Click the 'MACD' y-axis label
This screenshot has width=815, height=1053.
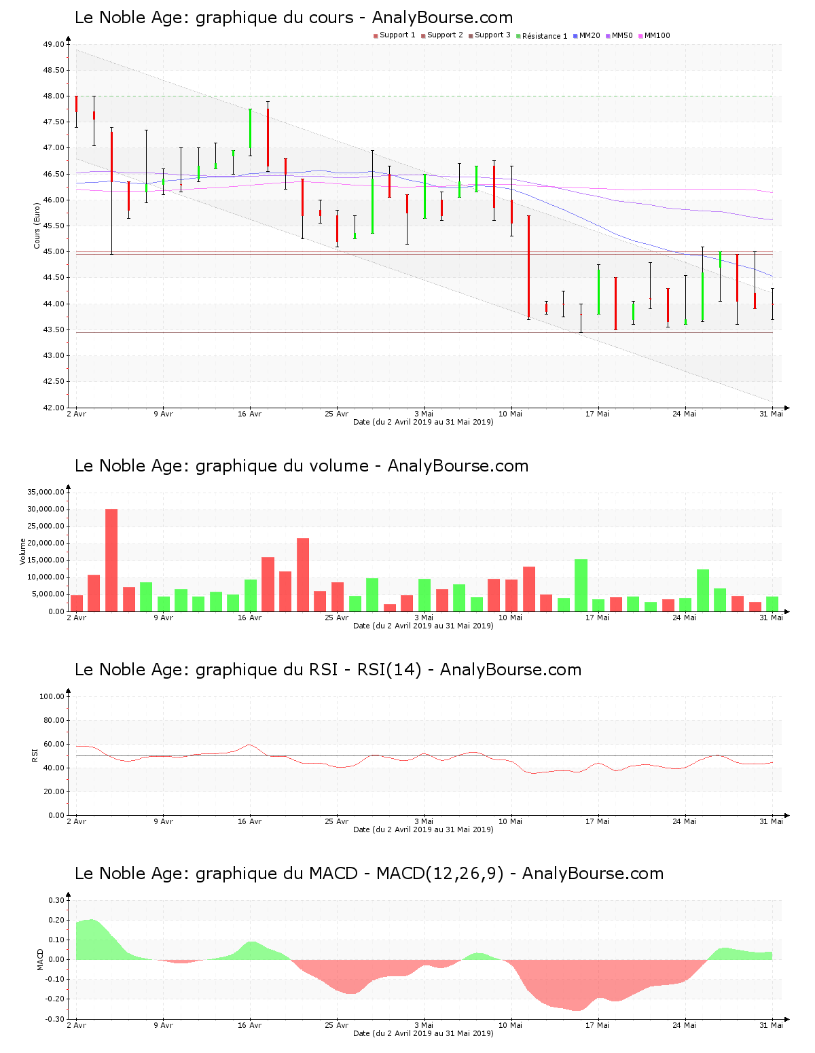click(39, 959)
